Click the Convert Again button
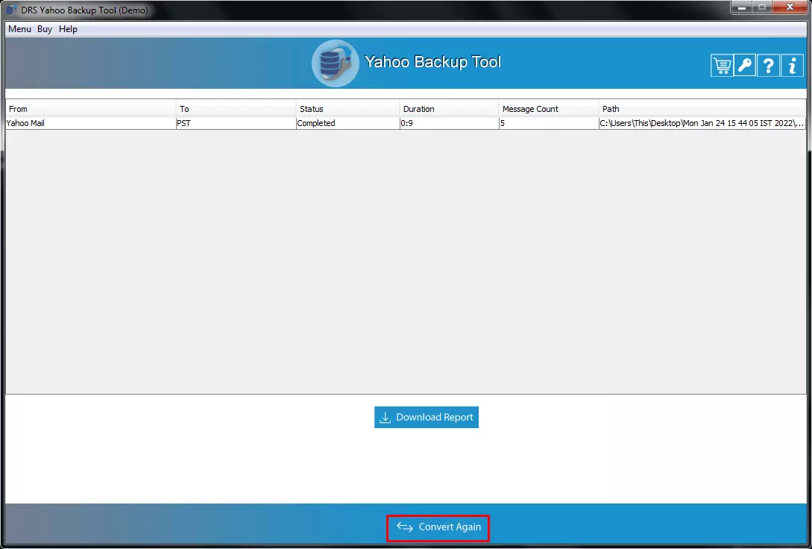Screen dimensions: 812x549 click(x=438, y=527)
